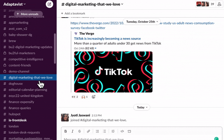The image size is (224, 140).
Task: Add a reaction with the emoji icon
Action: click(x=94, y=97)
